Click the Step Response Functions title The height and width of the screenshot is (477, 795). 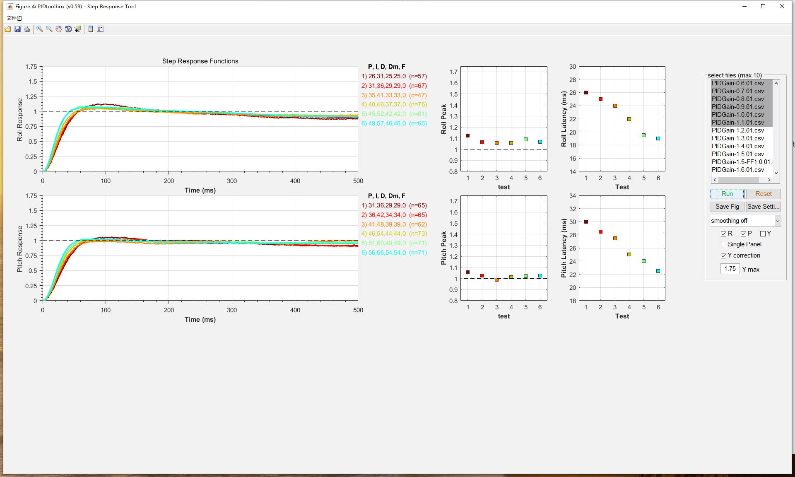click(200, 61)
